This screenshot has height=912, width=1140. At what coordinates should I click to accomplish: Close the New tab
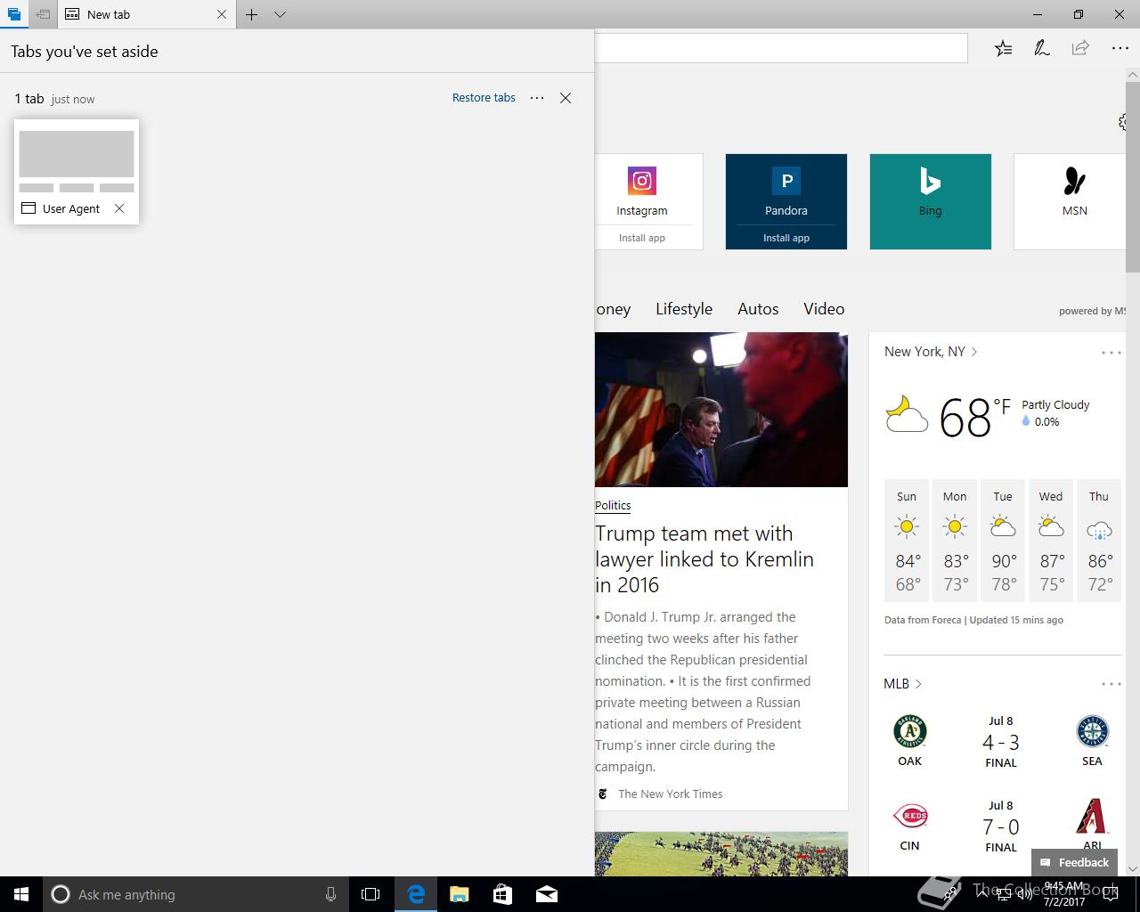click(222, 14)
